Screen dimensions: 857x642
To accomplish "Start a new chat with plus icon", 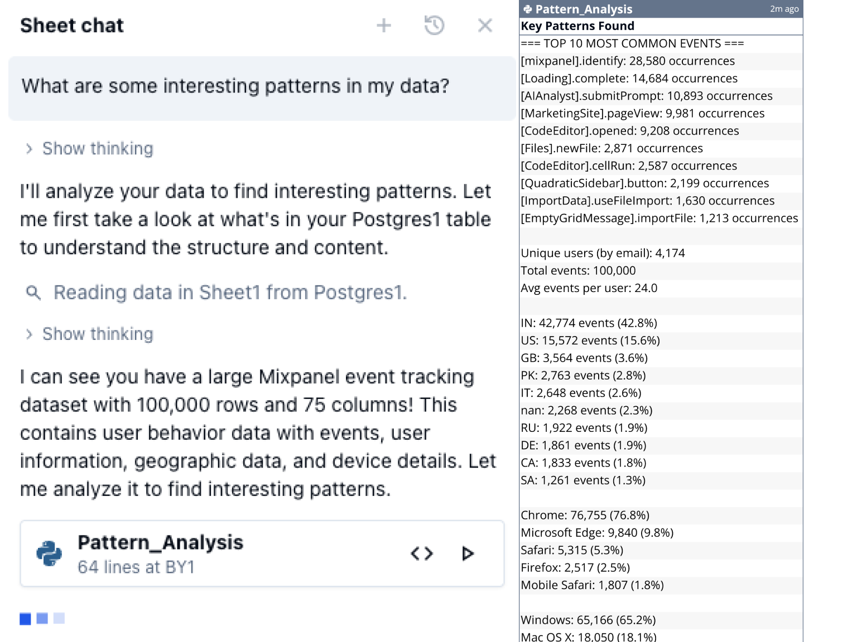I will click(384, 25).
